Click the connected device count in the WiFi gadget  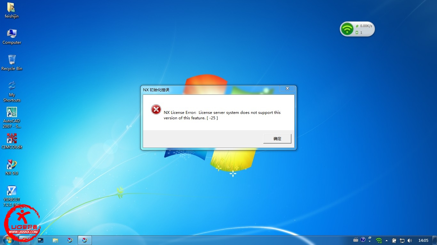(x=361, y=33)
